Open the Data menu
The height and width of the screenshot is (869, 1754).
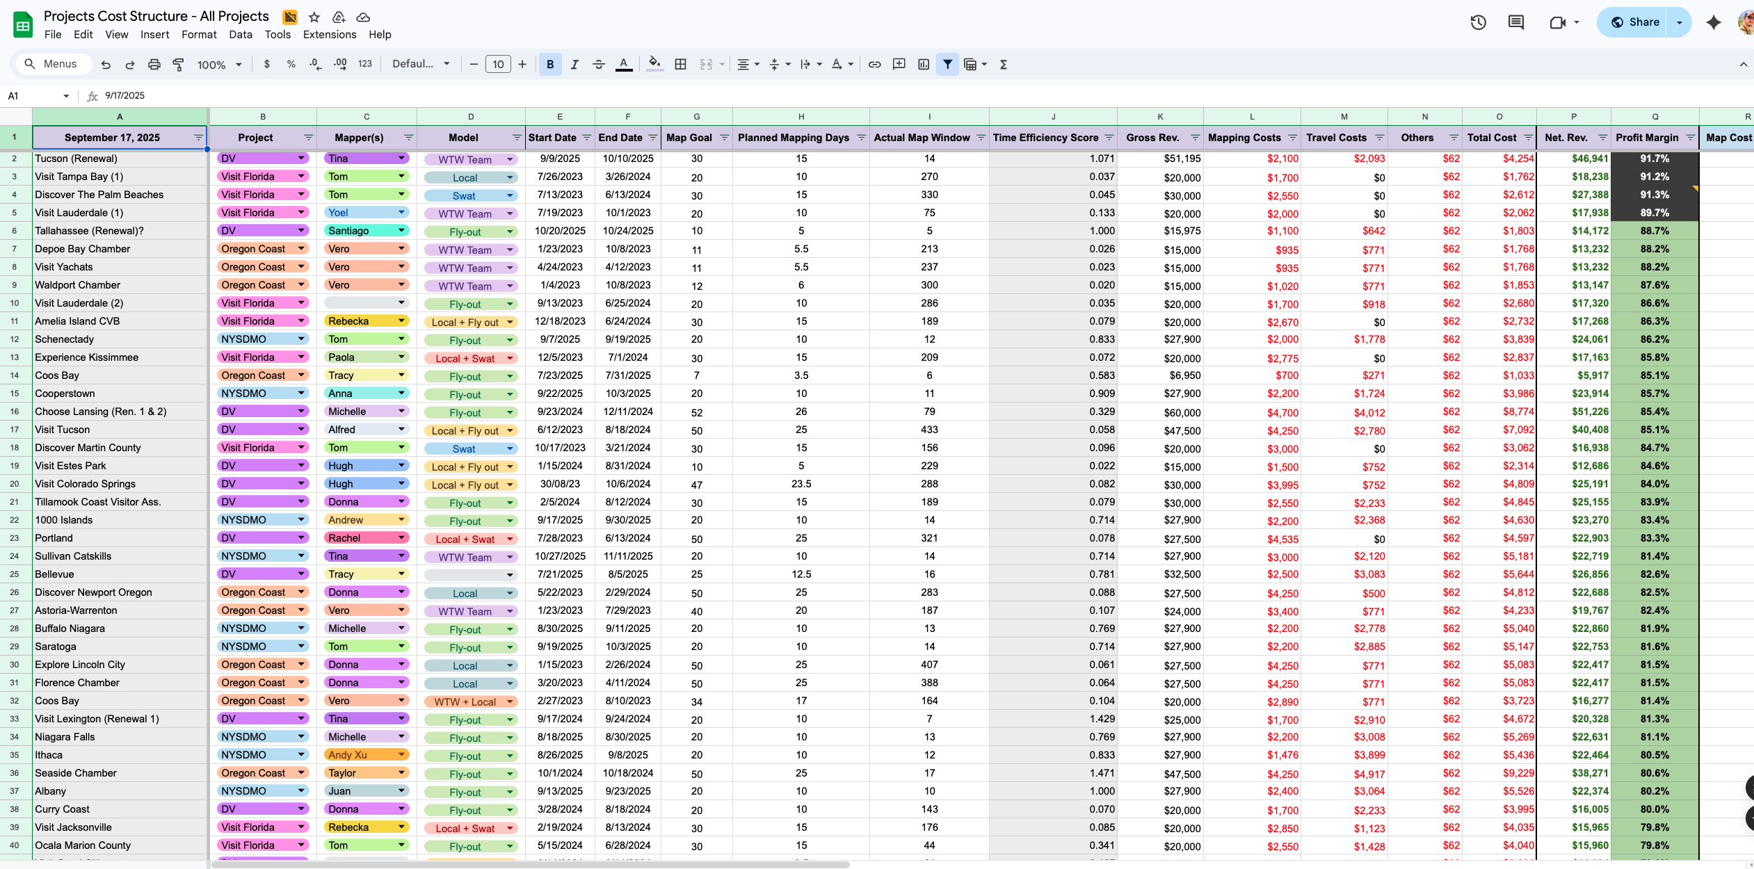(x=240, y=34)
